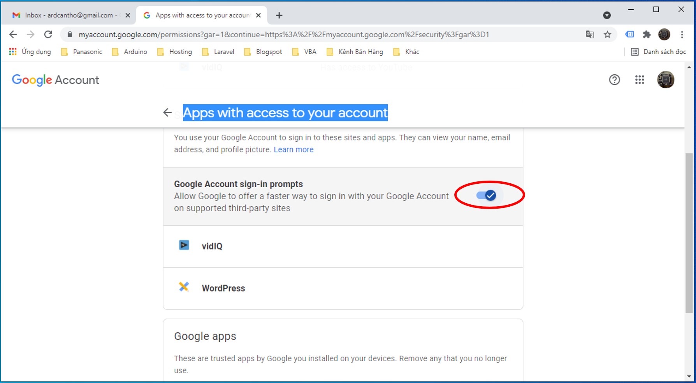Open the Laravel bookmark folder
696x383 pixels.
(x=218, y=51)
